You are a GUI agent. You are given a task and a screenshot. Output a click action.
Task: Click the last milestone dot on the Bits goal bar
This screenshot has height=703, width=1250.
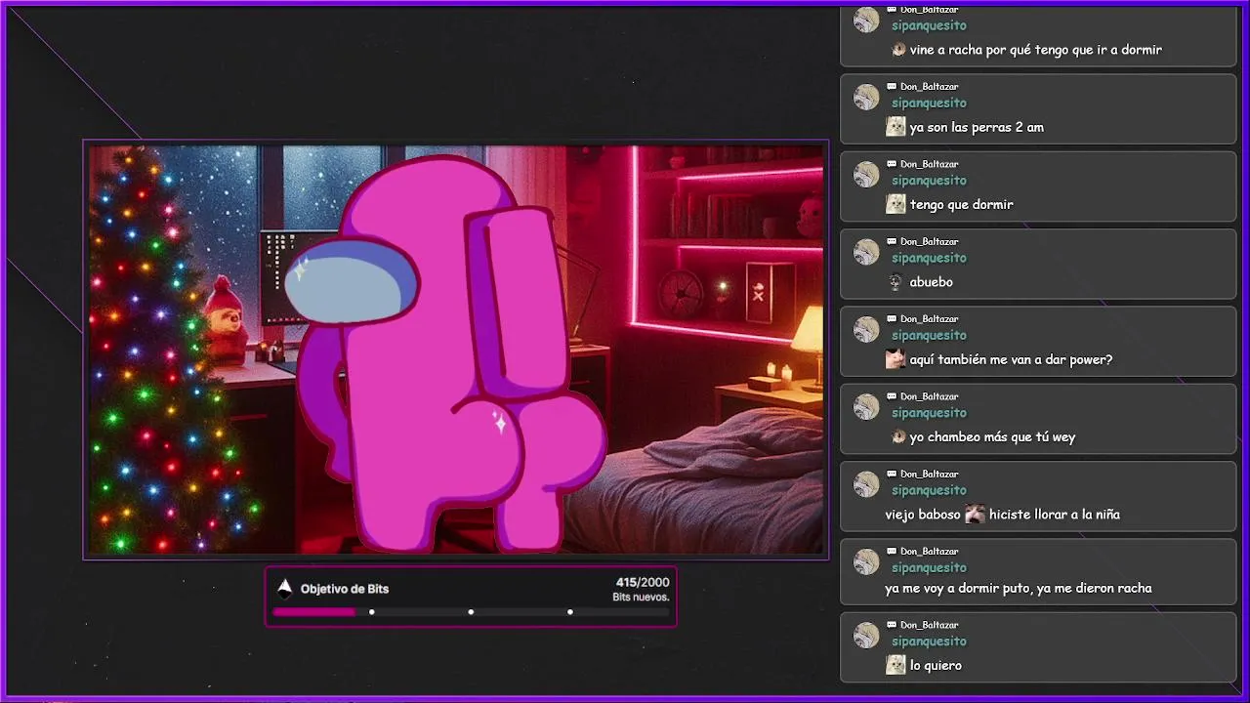(570, 612)
